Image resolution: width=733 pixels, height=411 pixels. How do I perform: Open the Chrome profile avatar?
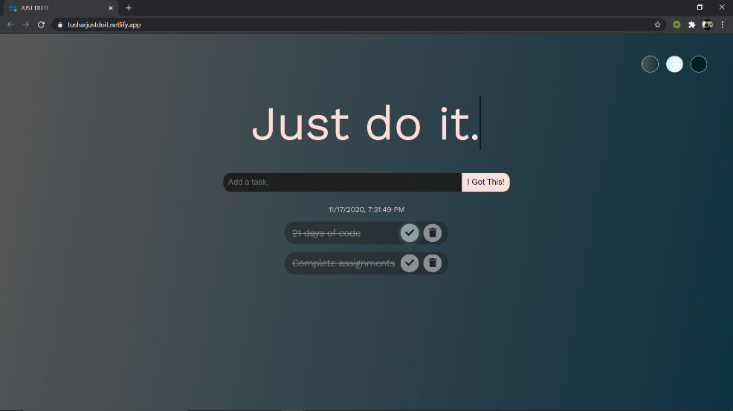[707, 24]
